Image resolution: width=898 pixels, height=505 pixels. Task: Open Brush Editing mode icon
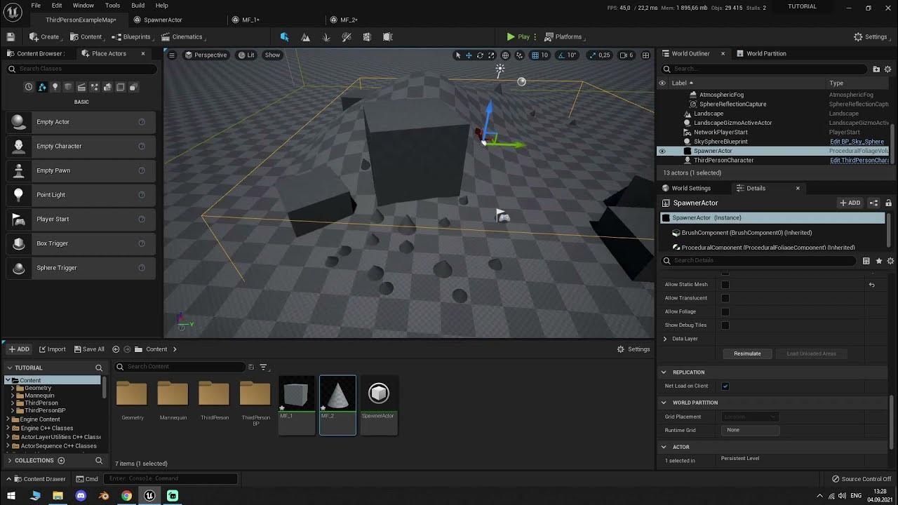[387, 36]
